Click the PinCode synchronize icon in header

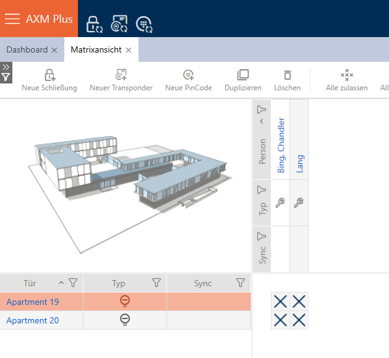tap(144, 24)
